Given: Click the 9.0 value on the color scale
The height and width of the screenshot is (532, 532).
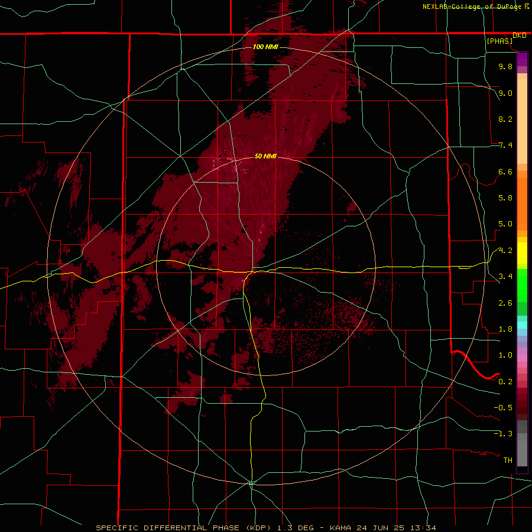Looking at the screenshot, I should tap(505, 93).
